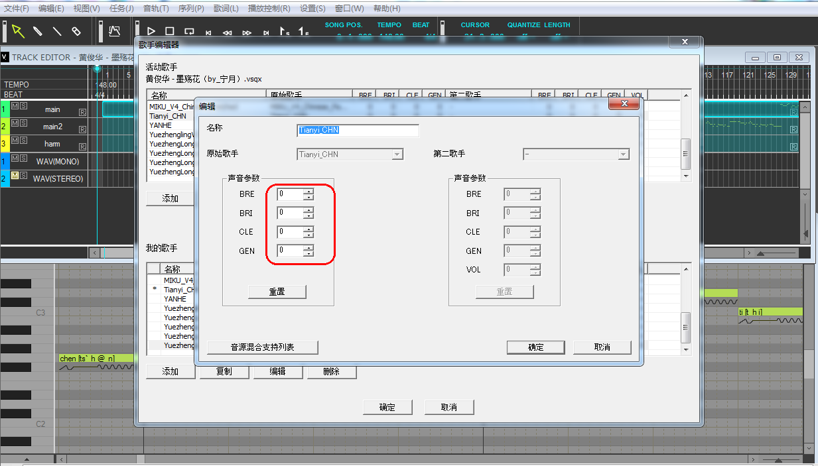Viewport: 818px width, 466px height.
Task: Open the 第二歌手 dropdown
Action: pos(623,154)
